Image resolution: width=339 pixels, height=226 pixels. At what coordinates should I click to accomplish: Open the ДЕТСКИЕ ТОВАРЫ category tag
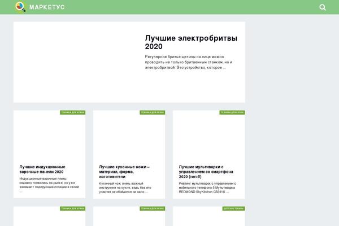pos(234,208)
